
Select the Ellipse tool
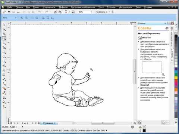coord(4,57)
